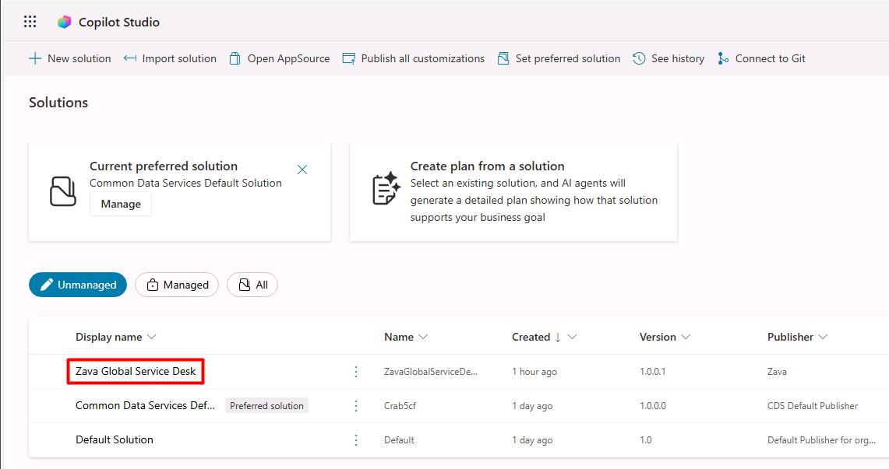Viewport: 889px width, 469px height.
Task: Click the Manage button
Action: point(121,205)
